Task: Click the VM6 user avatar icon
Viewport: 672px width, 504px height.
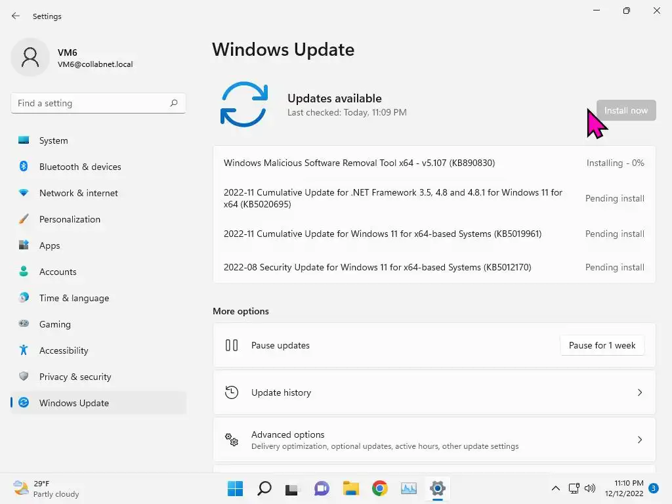Action: [30, 57]
